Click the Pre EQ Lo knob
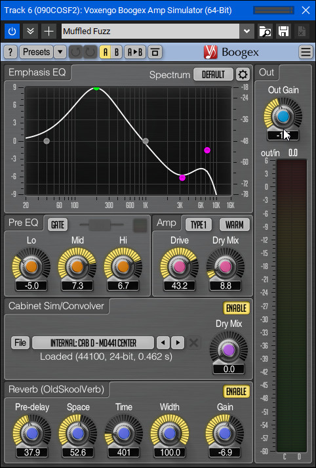This screenshot has width=316, height=468. [31, 266]
